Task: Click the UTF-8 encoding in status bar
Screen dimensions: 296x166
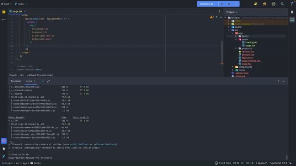Action: (x=250, y=163)
